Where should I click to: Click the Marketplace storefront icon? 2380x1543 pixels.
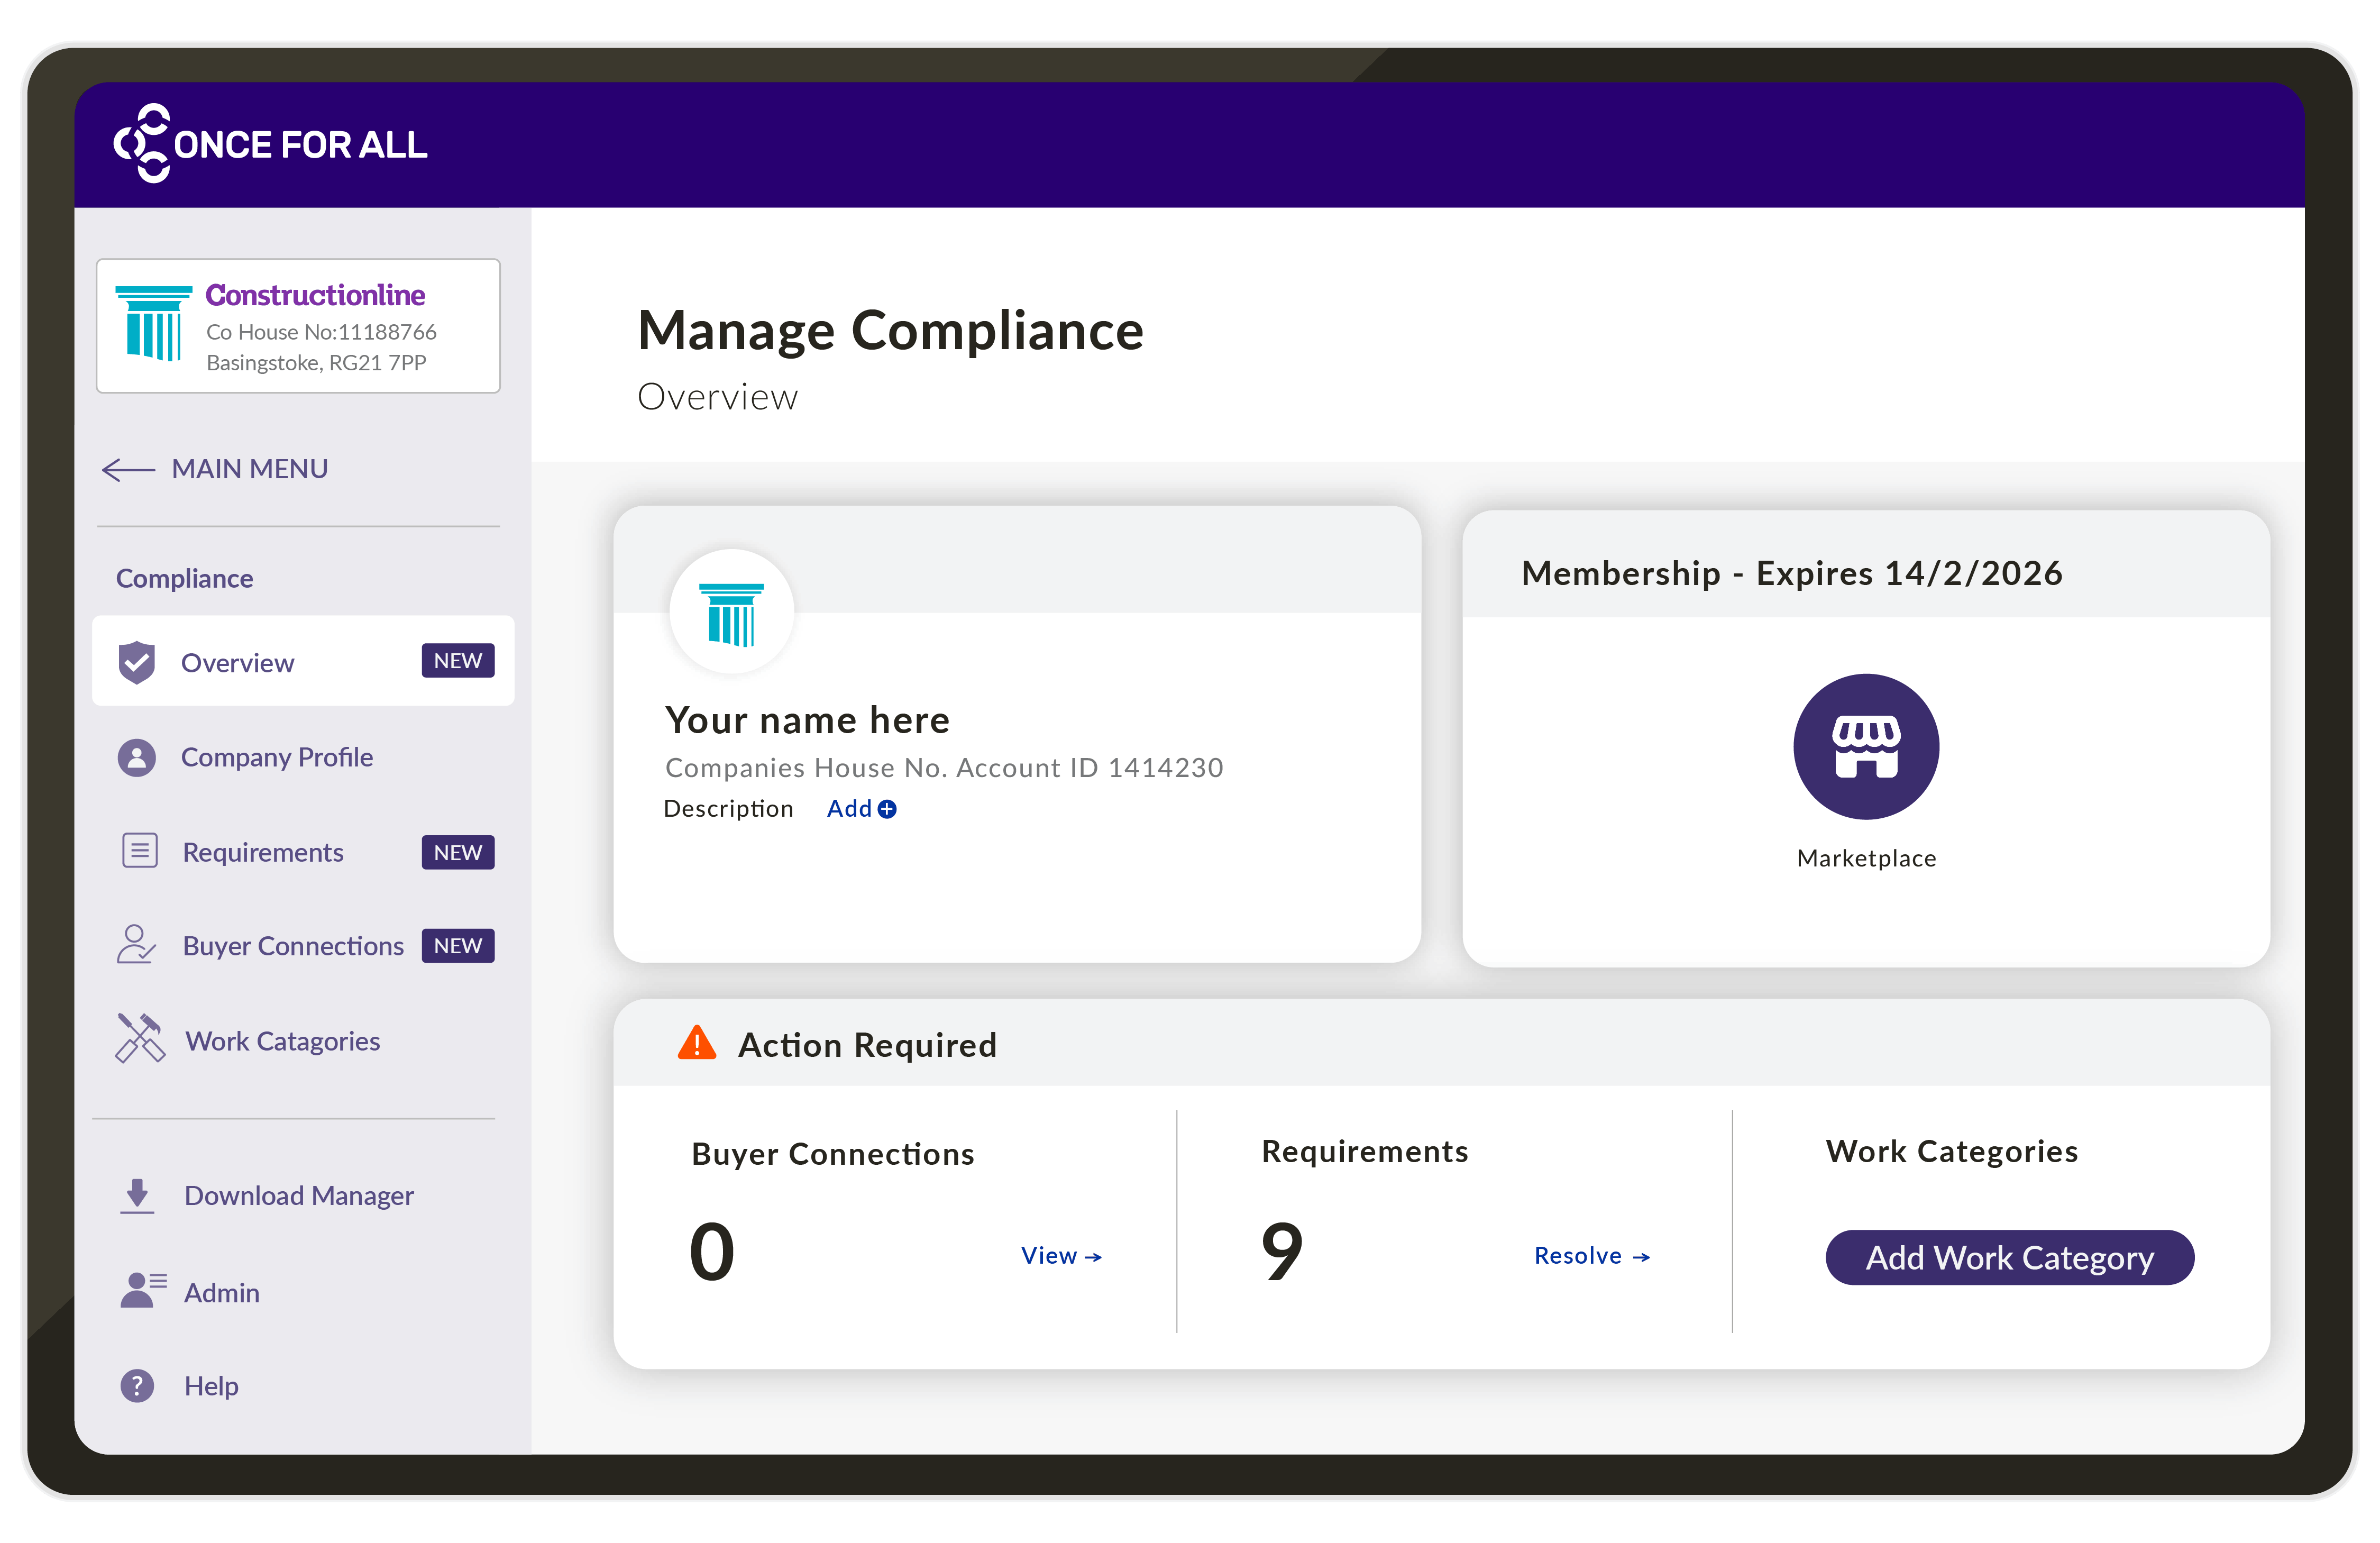[x=1866, y=747]
